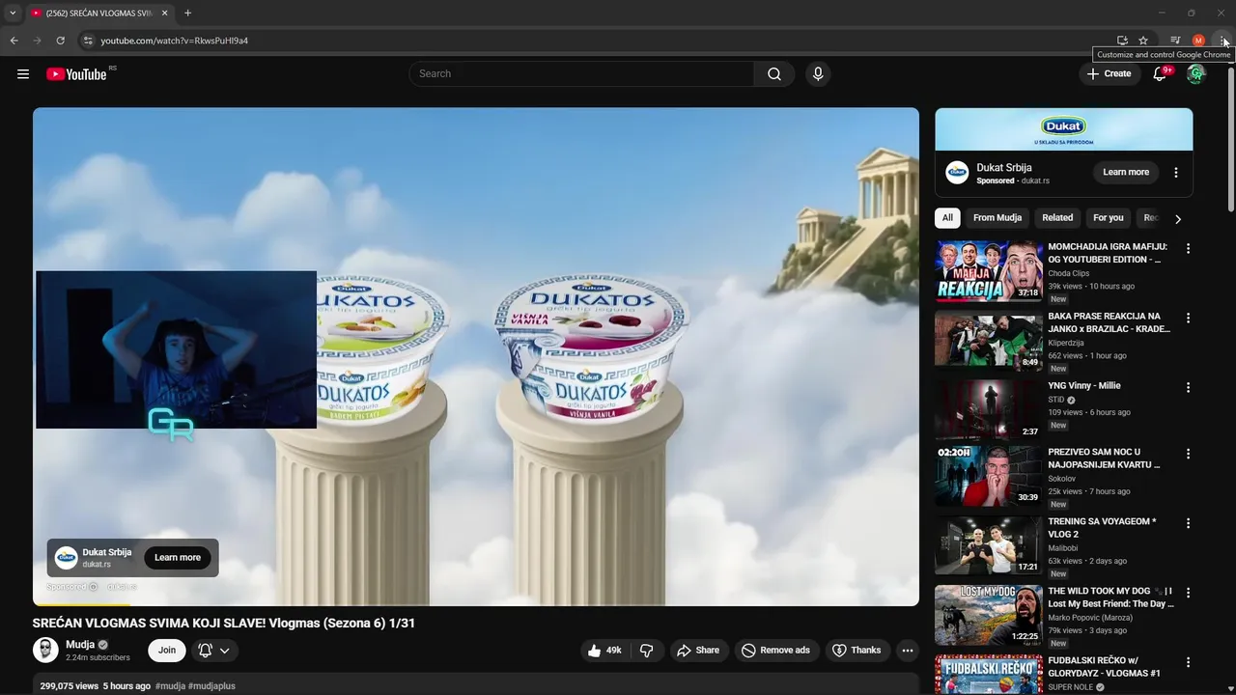Viewport: 1236px width, 695px height.
Task: Open options for PREZIVEO SAM NOC video
Action: tap(1189, 454)
